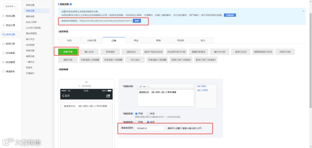
Task: Click the {插入订单号} insert link
Action: coord(203,90)
